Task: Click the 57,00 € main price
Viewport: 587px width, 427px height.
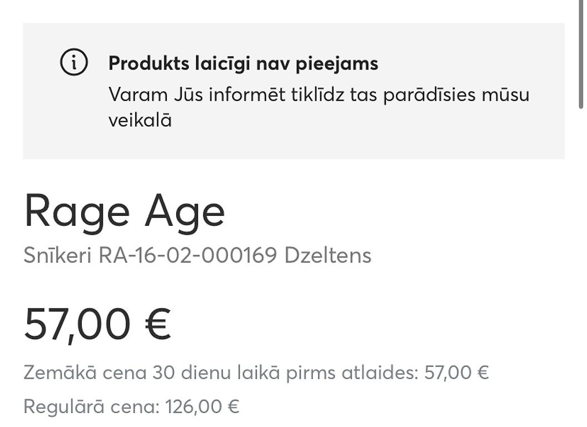Action: 97,324
